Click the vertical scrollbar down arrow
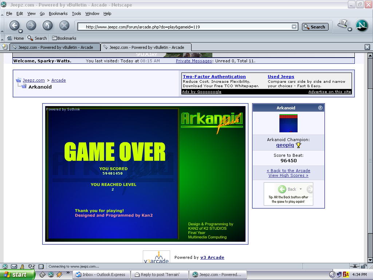The image size is (373, 280). tap(370, 260)
